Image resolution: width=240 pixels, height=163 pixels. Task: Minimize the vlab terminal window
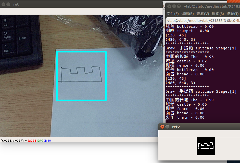pos(174,6)
